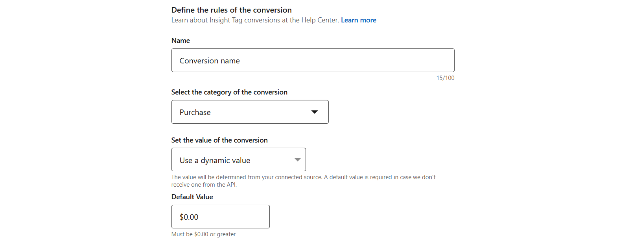Screen dimensions: 619x241
Task: Click the Select the category label
Action: coord(229,92)
